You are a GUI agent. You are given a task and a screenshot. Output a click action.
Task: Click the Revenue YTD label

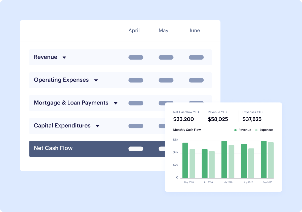pos(217,112)
